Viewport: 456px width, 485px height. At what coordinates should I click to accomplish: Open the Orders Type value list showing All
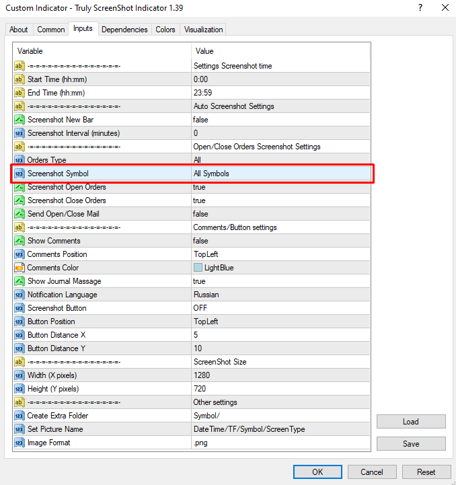click(280, 160)
